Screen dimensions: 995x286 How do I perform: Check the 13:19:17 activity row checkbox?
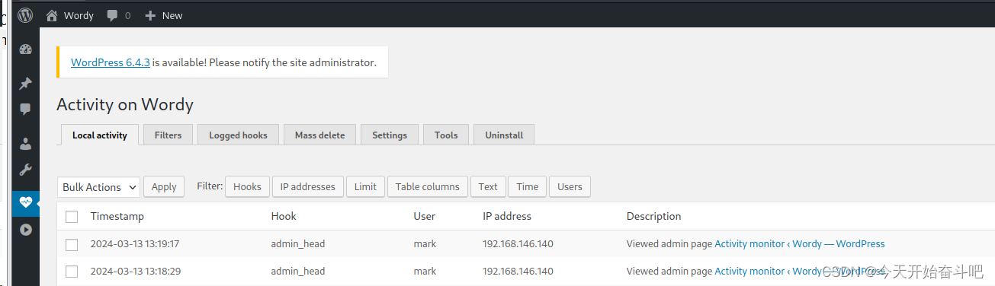pyautogui.click(x=72, y=244)
